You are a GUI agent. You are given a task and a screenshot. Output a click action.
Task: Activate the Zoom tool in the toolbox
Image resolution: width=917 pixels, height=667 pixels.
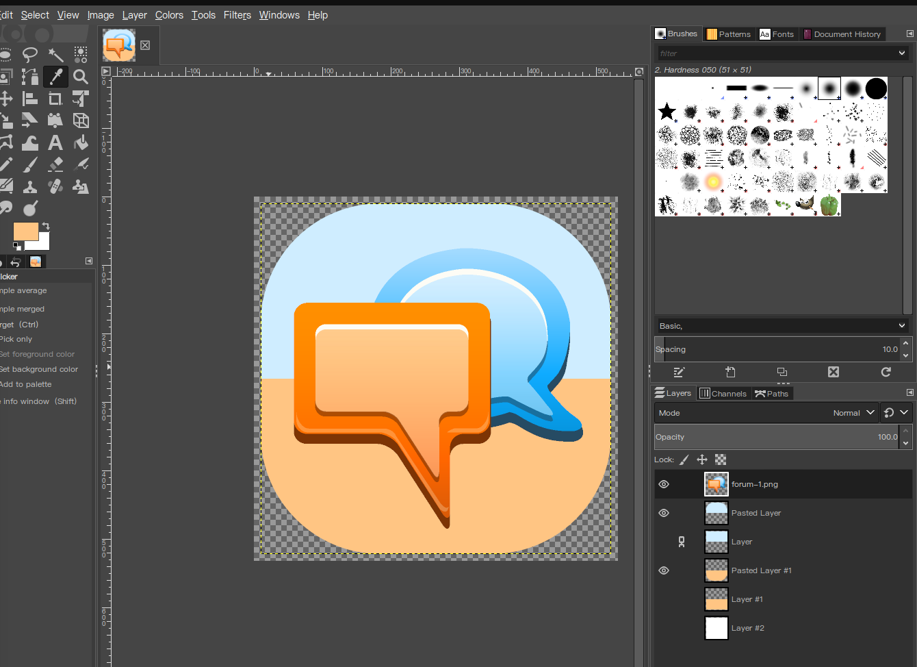81,77
